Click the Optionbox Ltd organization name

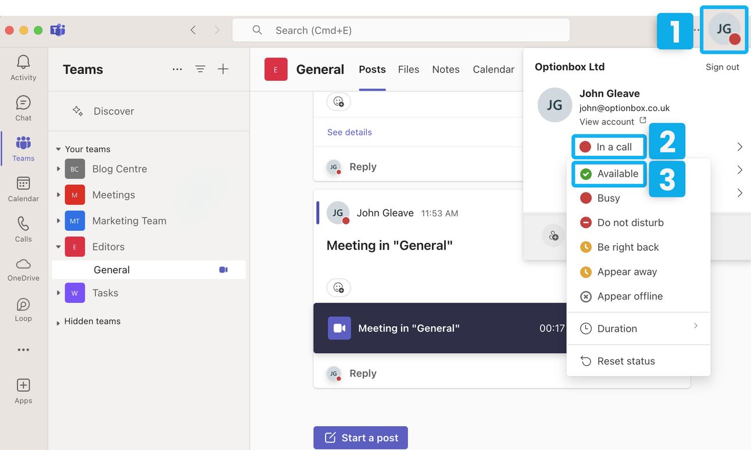570,67
